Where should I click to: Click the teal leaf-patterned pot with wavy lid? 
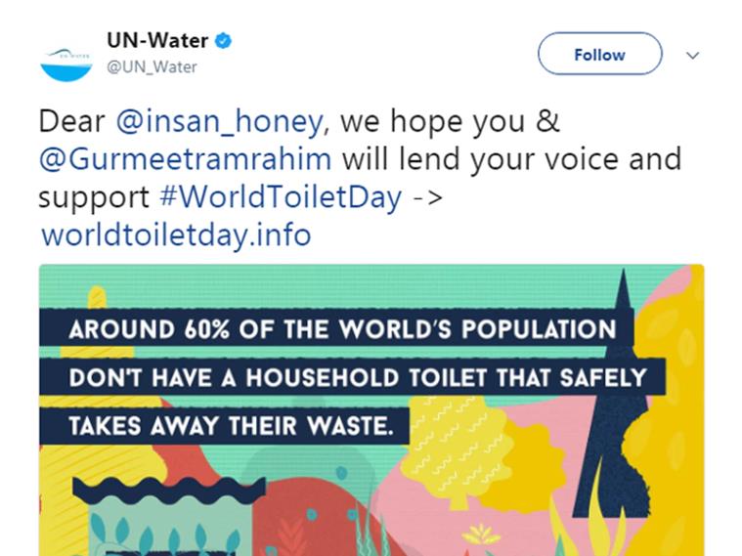pyautogui.click(x=168, y=516)
